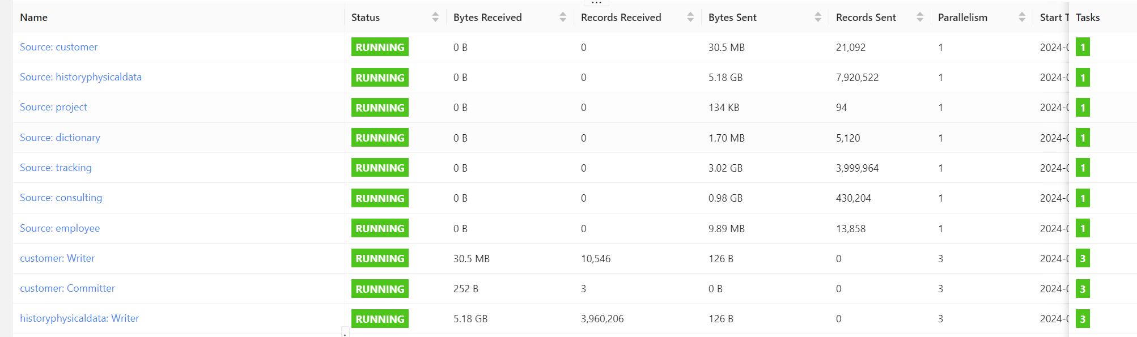
Task: Open Source: customer vertex link
Action: tap(58, 47)
